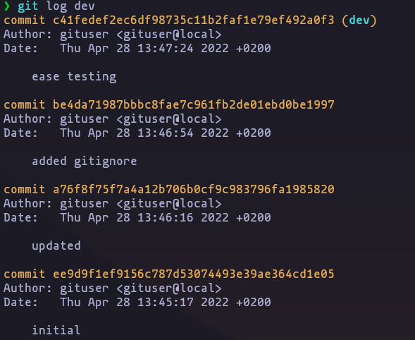Click the Author line under a76f8f75 commit
The width and height of the screenshot is (415, 340).
[113, 204]
